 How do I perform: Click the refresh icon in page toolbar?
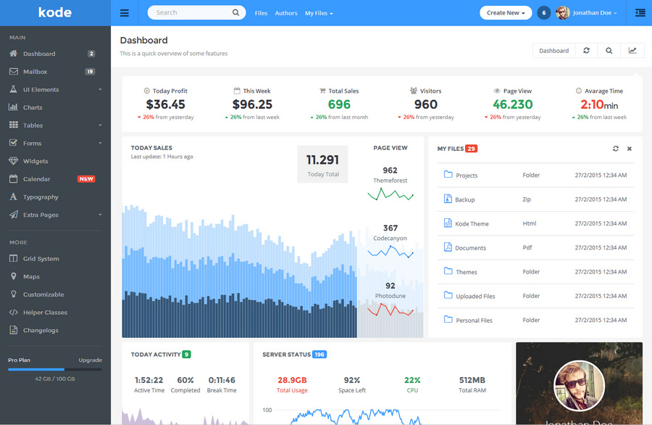586,50
